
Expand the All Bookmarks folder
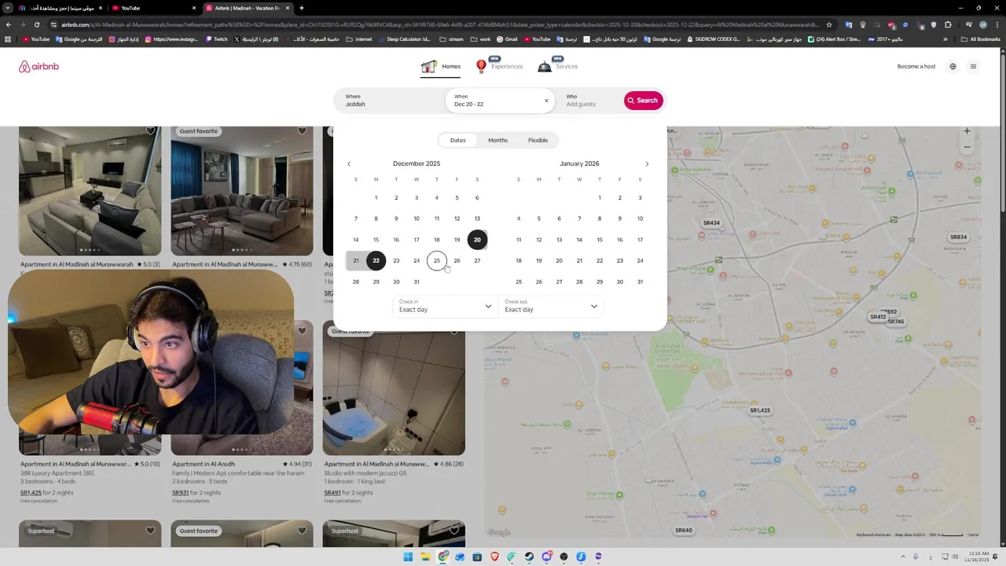point(980,39)
